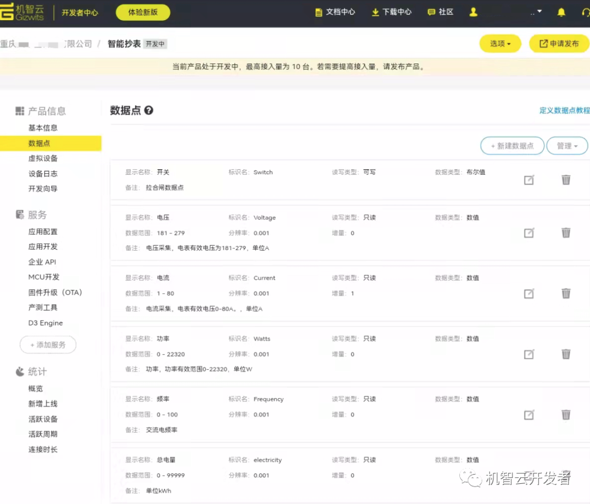Open D3 Engine in sidebar
Image resolution: width=590 pixels, height=504 pixels.
click(x=45, y=323)
